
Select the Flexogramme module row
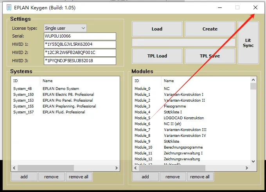[191, 106]
